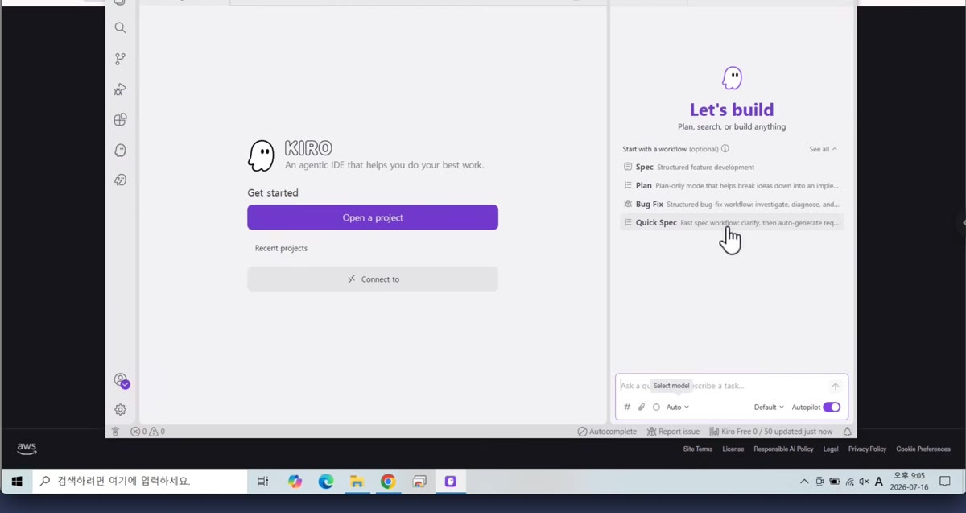Click the Windows taskbar search box
This screenshot has height=513, width=966.
[x=140, y=482]
